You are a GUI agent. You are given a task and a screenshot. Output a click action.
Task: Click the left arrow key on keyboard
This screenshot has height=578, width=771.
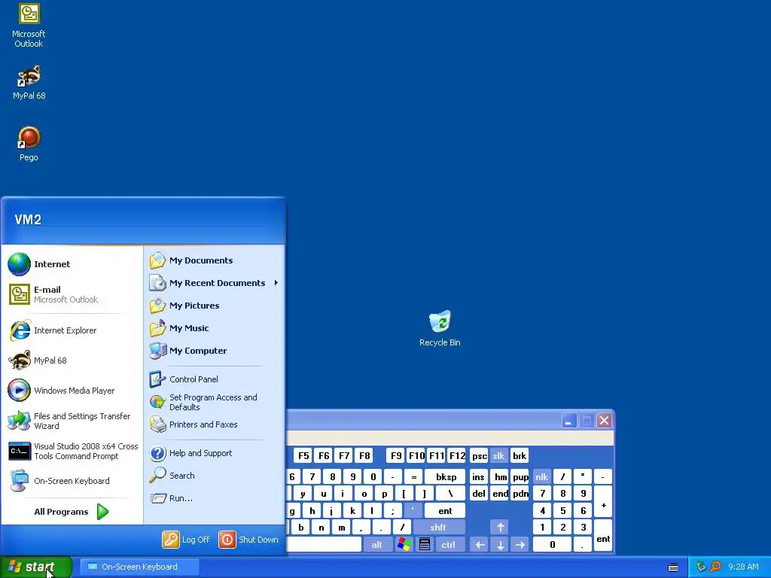tap(480, 545)
